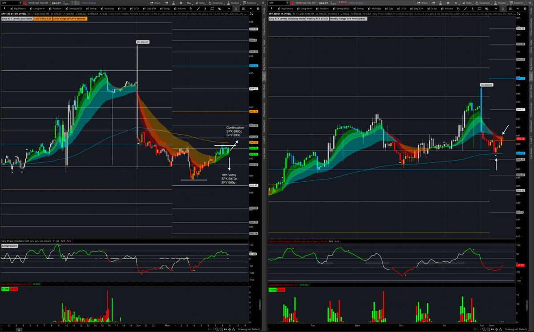Click the Share icon on the right chart
534x332 pixels.
[x=423, y=3]
